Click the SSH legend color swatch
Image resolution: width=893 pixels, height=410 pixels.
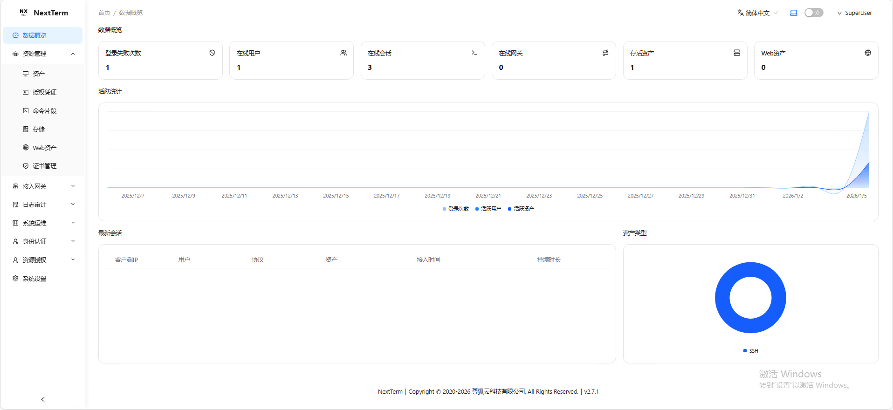(x=745, y=351)
